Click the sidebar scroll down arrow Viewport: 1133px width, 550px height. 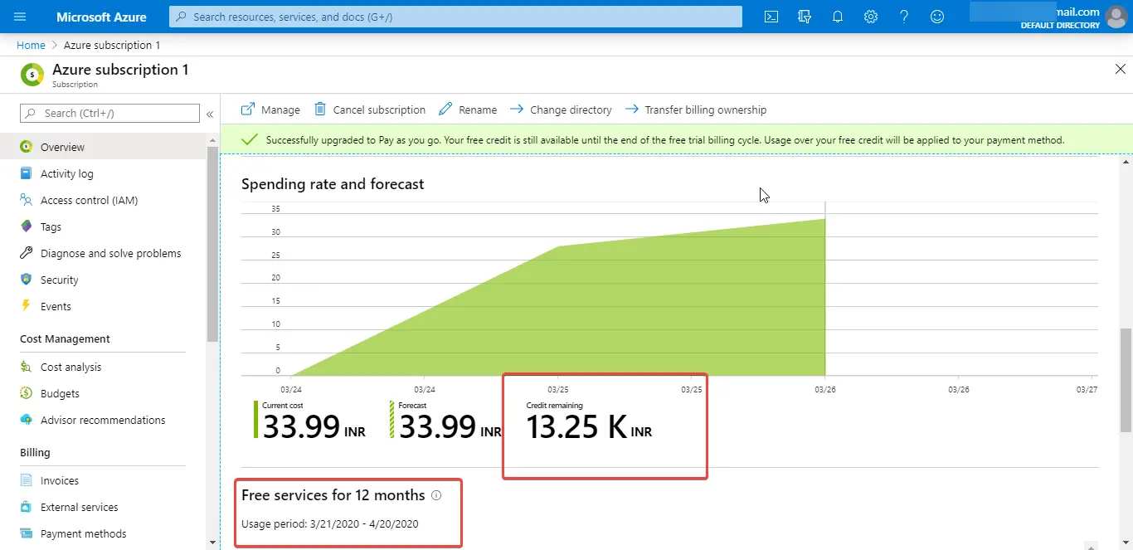[213, 542]
